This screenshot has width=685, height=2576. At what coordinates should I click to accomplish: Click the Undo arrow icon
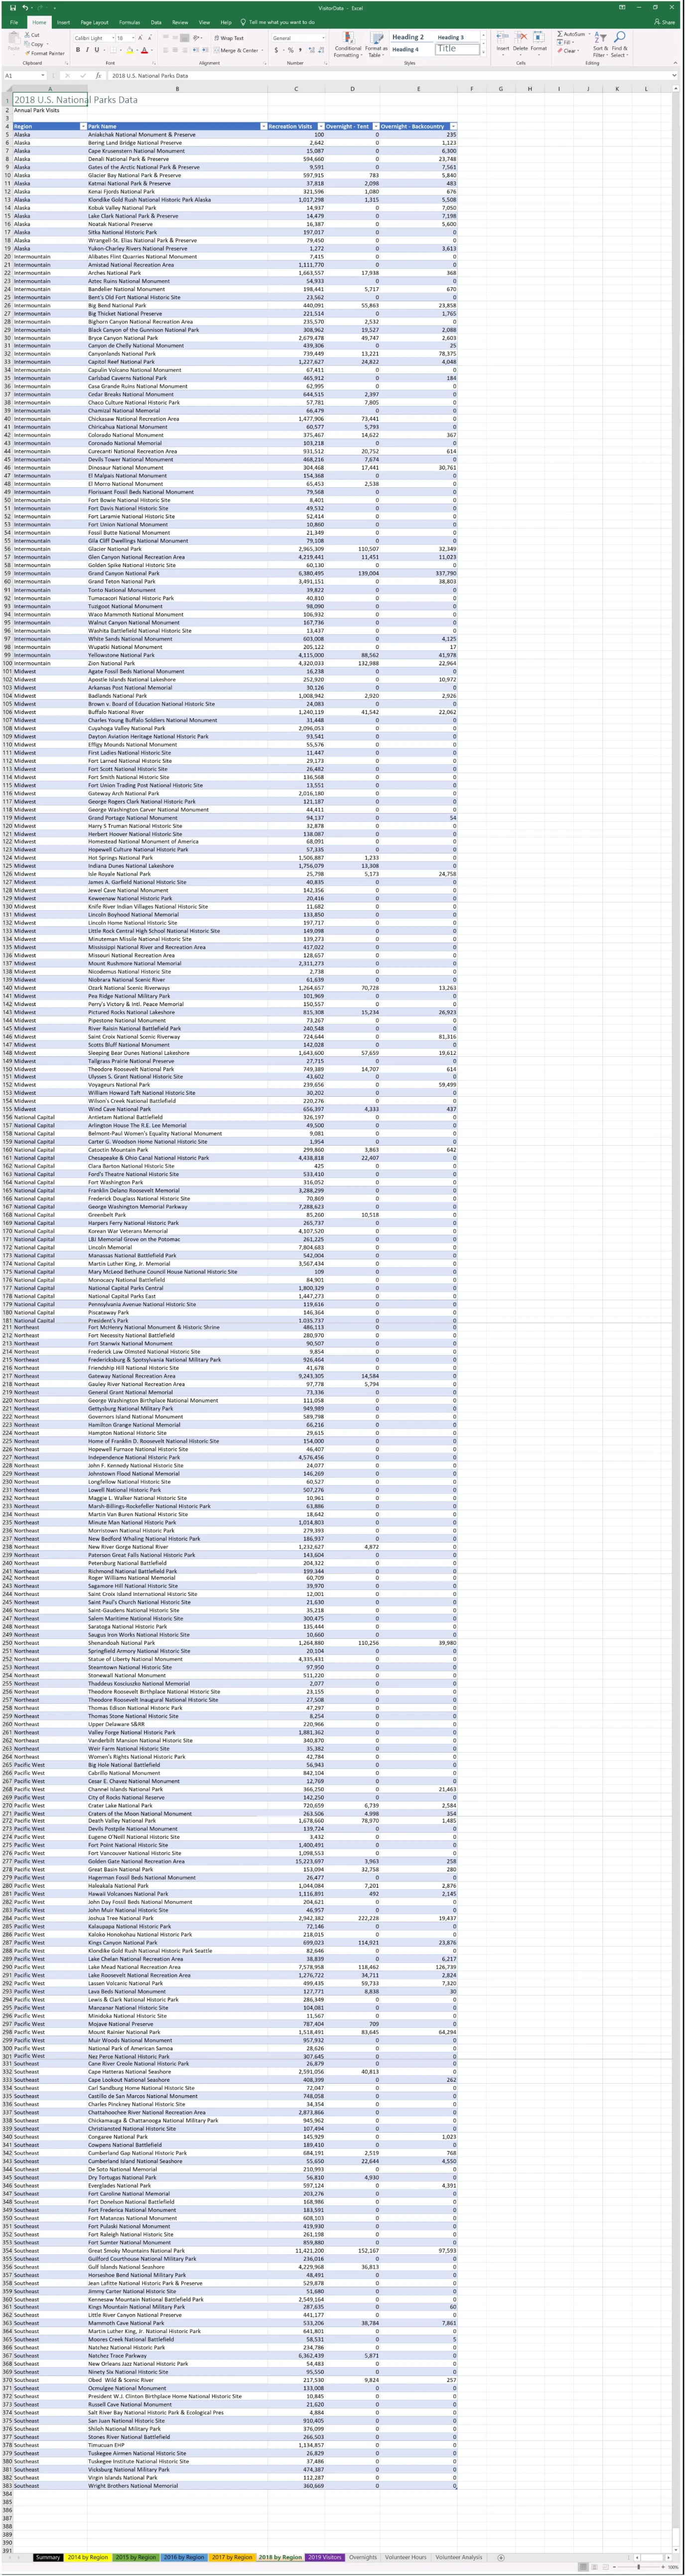(24, 8)
